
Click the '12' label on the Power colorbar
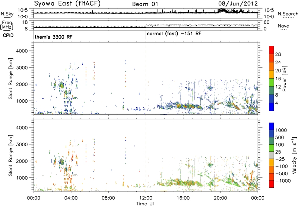pyautogui.click(x=278, y=87)
